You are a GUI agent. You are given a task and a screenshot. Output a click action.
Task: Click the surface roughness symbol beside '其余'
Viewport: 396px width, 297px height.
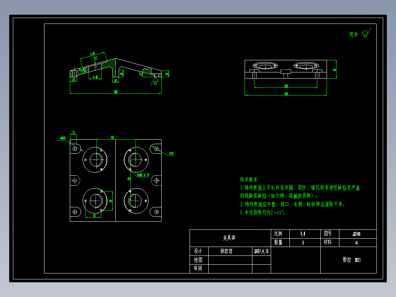pos(367,33)
